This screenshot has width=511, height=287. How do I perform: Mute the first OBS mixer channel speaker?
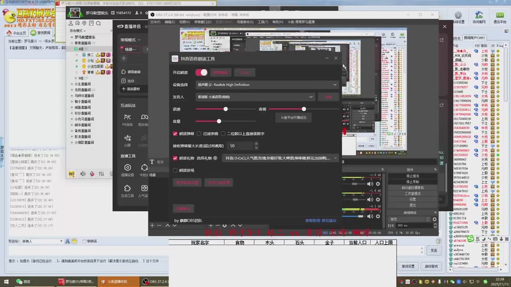[370, 184]
